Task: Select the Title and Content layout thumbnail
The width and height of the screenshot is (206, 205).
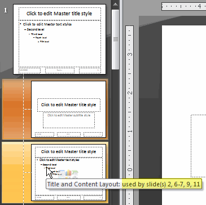Action: click(68, 172)
